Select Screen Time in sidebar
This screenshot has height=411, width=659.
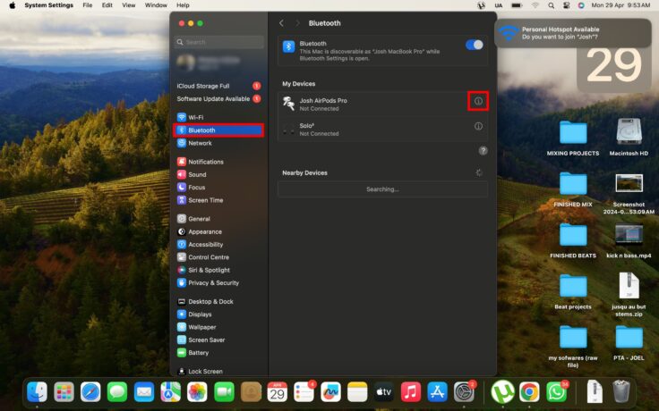point(205,200)
